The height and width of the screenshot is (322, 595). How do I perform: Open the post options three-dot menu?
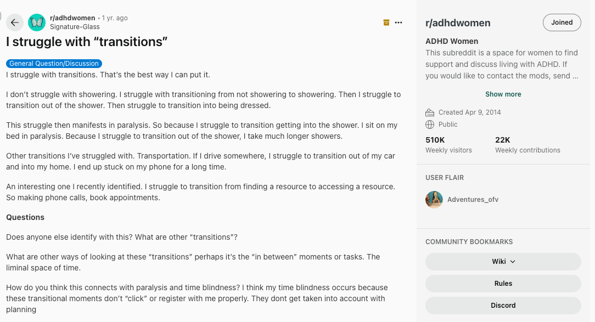tap(398, 22)
